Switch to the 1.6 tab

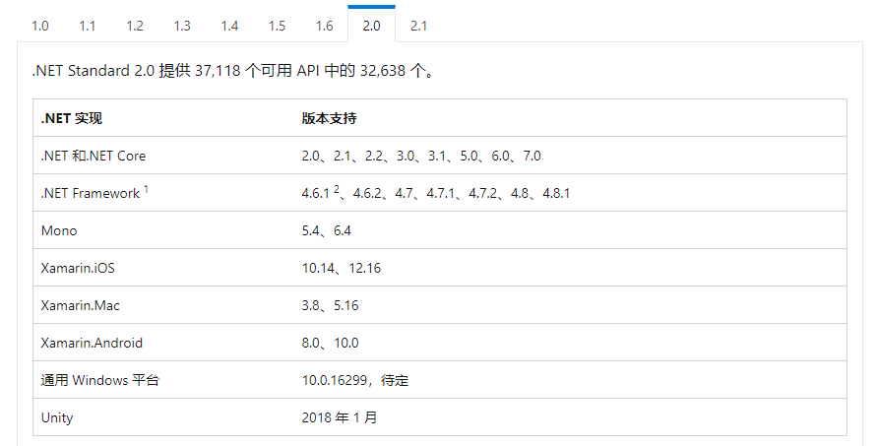pyautogui.click(x=324, y=26)
